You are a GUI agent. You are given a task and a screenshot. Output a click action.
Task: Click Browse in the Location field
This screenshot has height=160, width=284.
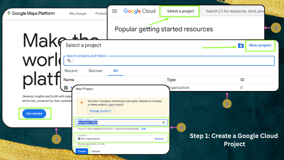click(x=159, y=139)
